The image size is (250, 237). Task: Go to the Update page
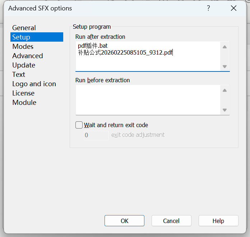pyautogui.click(x=24, y=65)
